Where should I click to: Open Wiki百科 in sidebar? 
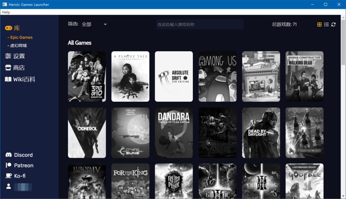20,79
